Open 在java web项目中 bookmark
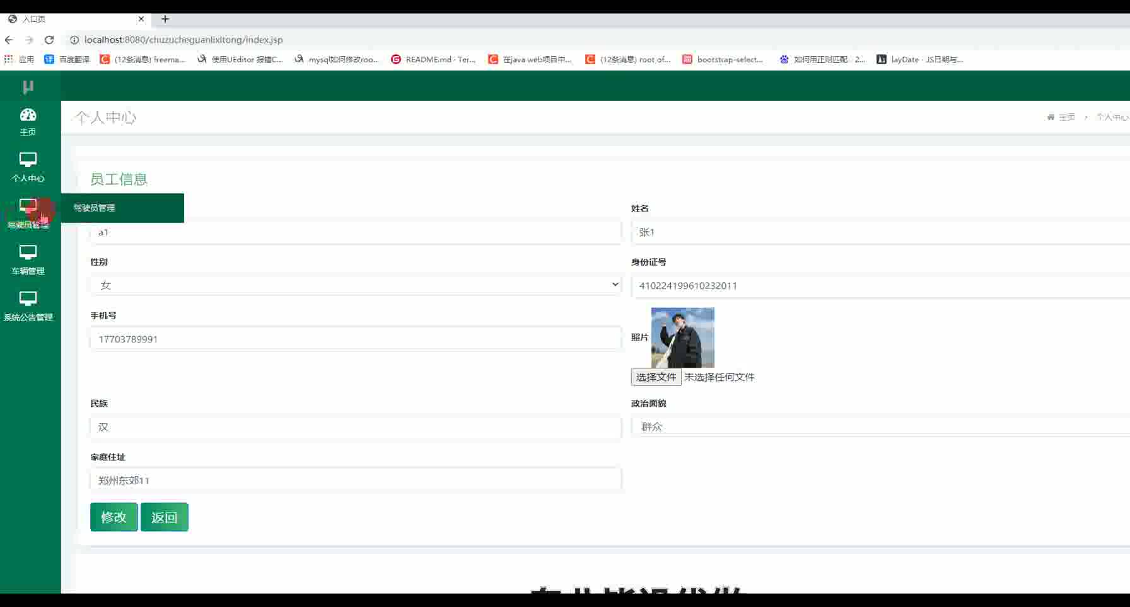Screen dimensions: 1130x607 click(530, 59)
